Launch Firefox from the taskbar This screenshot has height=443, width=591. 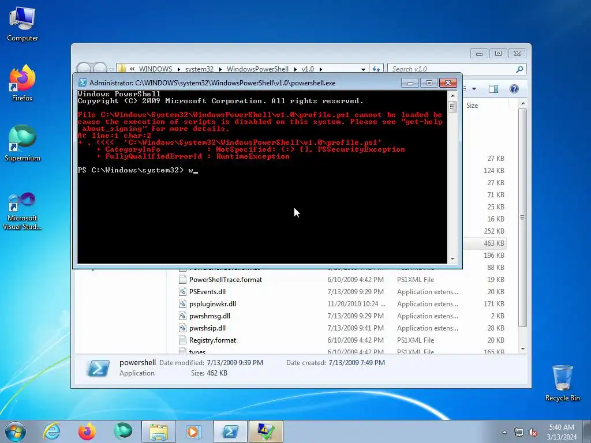point(87,431)
